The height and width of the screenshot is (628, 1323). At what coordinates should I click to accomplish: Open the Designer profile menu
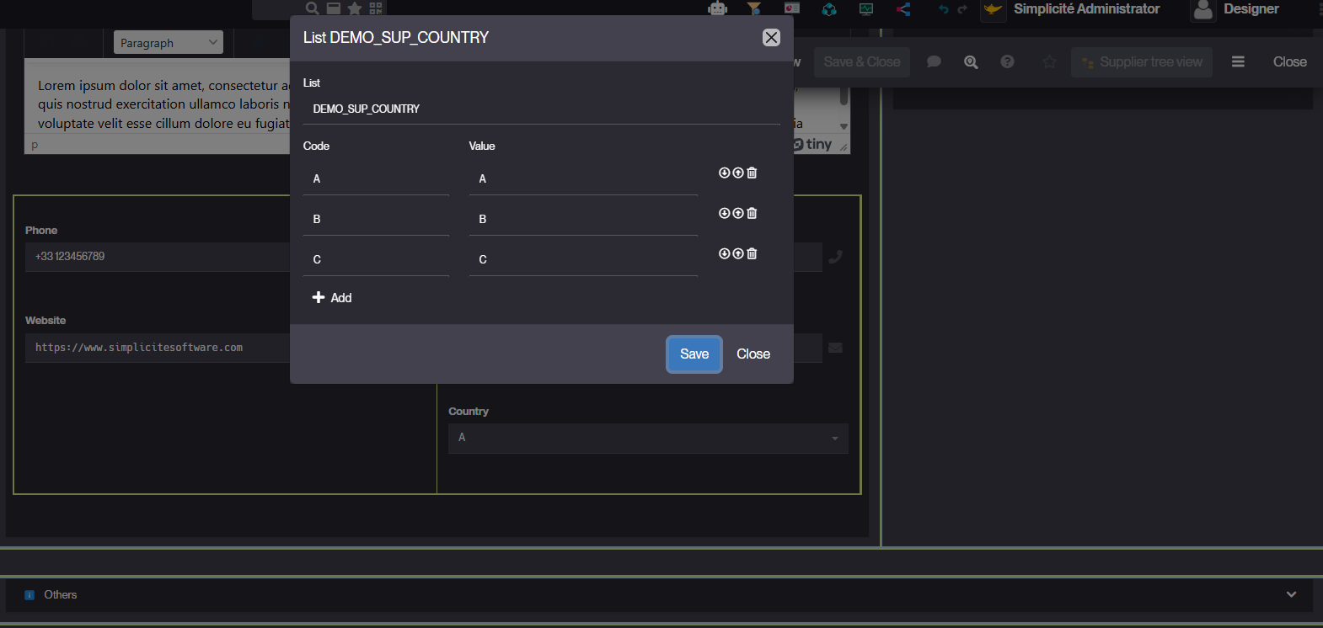pyautogui.click(x=1235, y=9)
